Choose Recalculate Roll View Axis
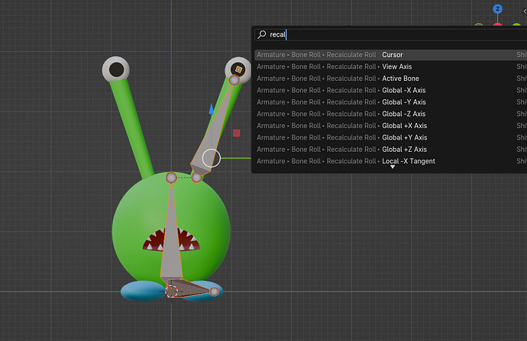 tap(390, 66)
